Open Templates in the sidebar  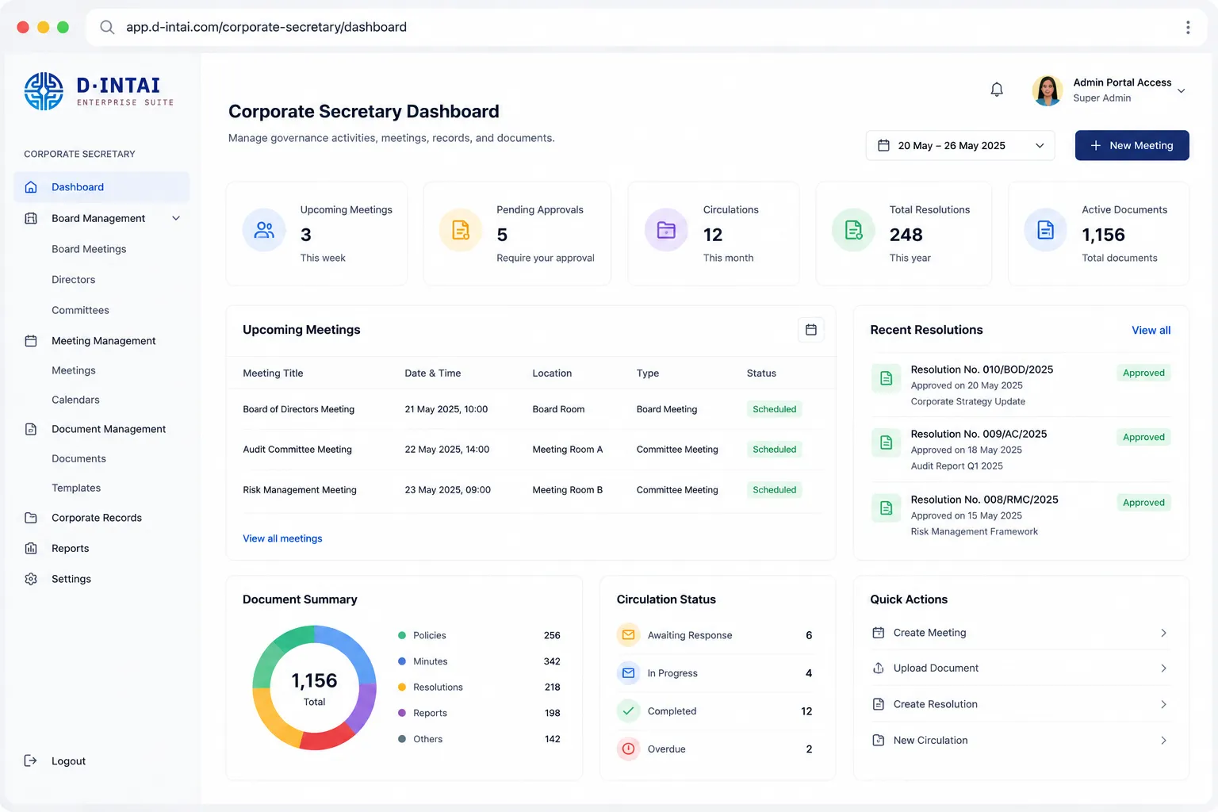76,488
